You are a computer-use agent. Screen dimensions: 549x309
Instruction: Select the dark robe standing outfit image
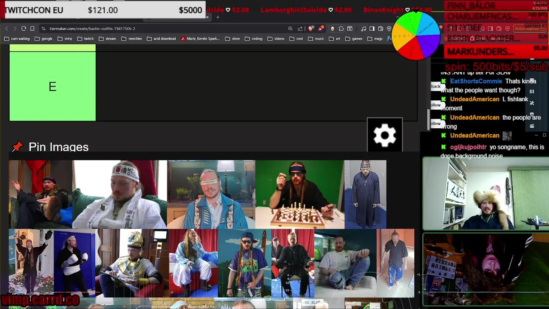(365, 194)
